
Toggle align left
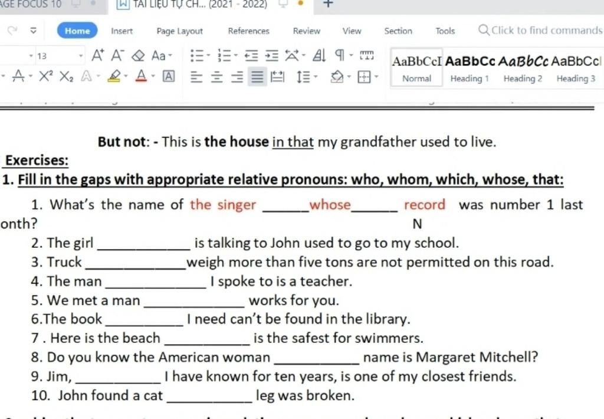(x=196, y=77)
